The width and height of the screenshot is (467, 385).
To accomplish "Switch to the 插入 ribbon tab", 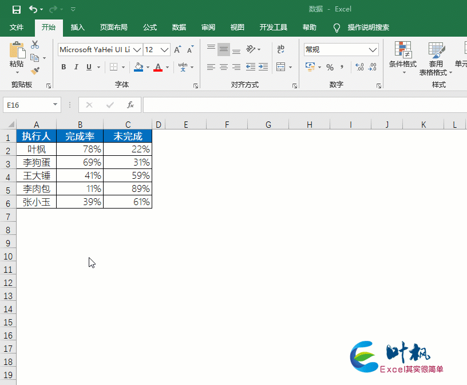I will [77, 27].
